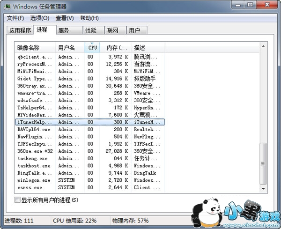Click SYSTEM user of csrss.exe
The height and width of the screenshot is (229, 281).
[x=67, y=187]
